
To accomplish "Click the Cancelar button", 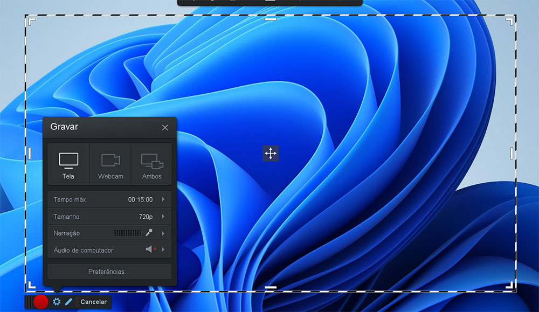I will tap(93, 302).
